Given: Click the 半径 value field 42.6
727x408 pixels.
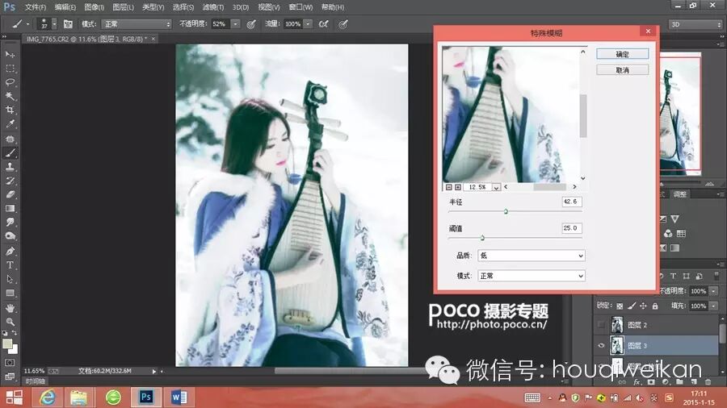Looking at the screenshot, I should point(571,202).
